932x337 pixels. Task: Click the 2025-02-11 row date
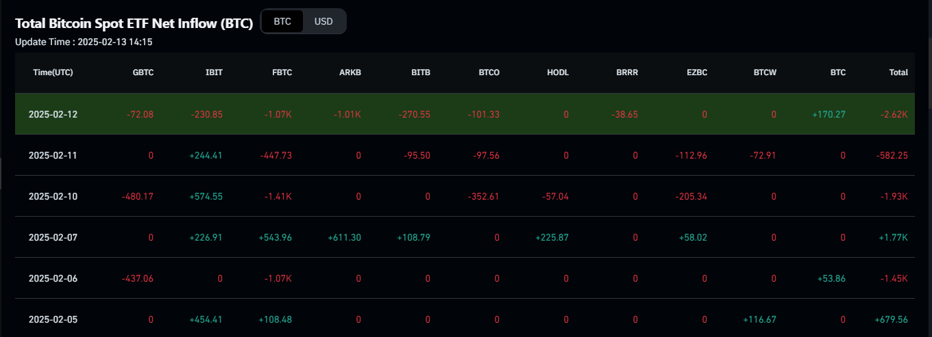pos(53,155)
